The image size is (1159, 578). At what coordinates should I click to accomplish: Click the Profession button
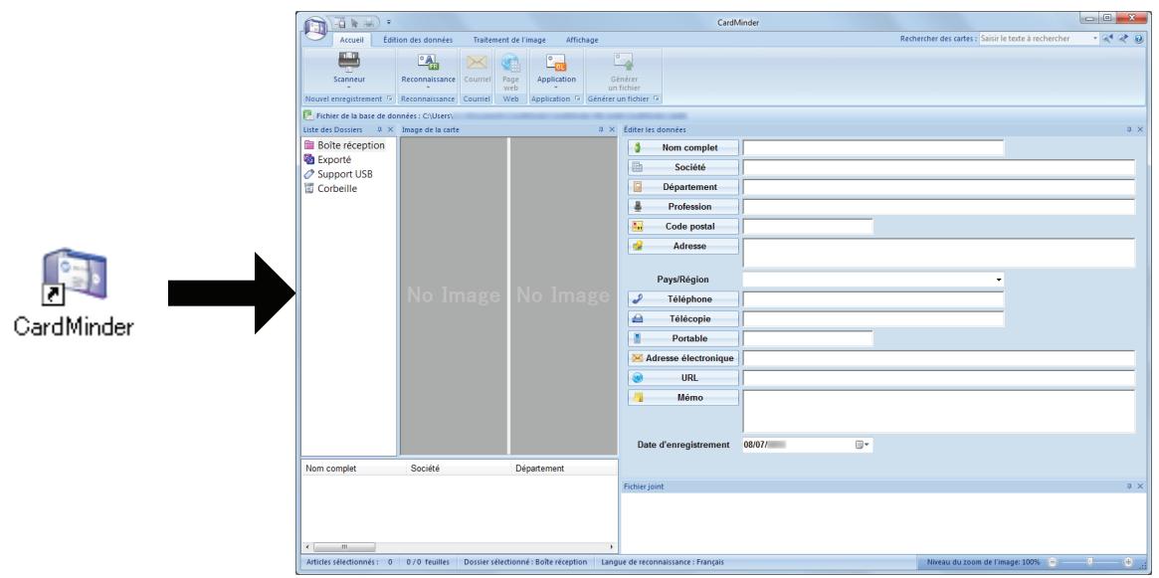point(683,207)
